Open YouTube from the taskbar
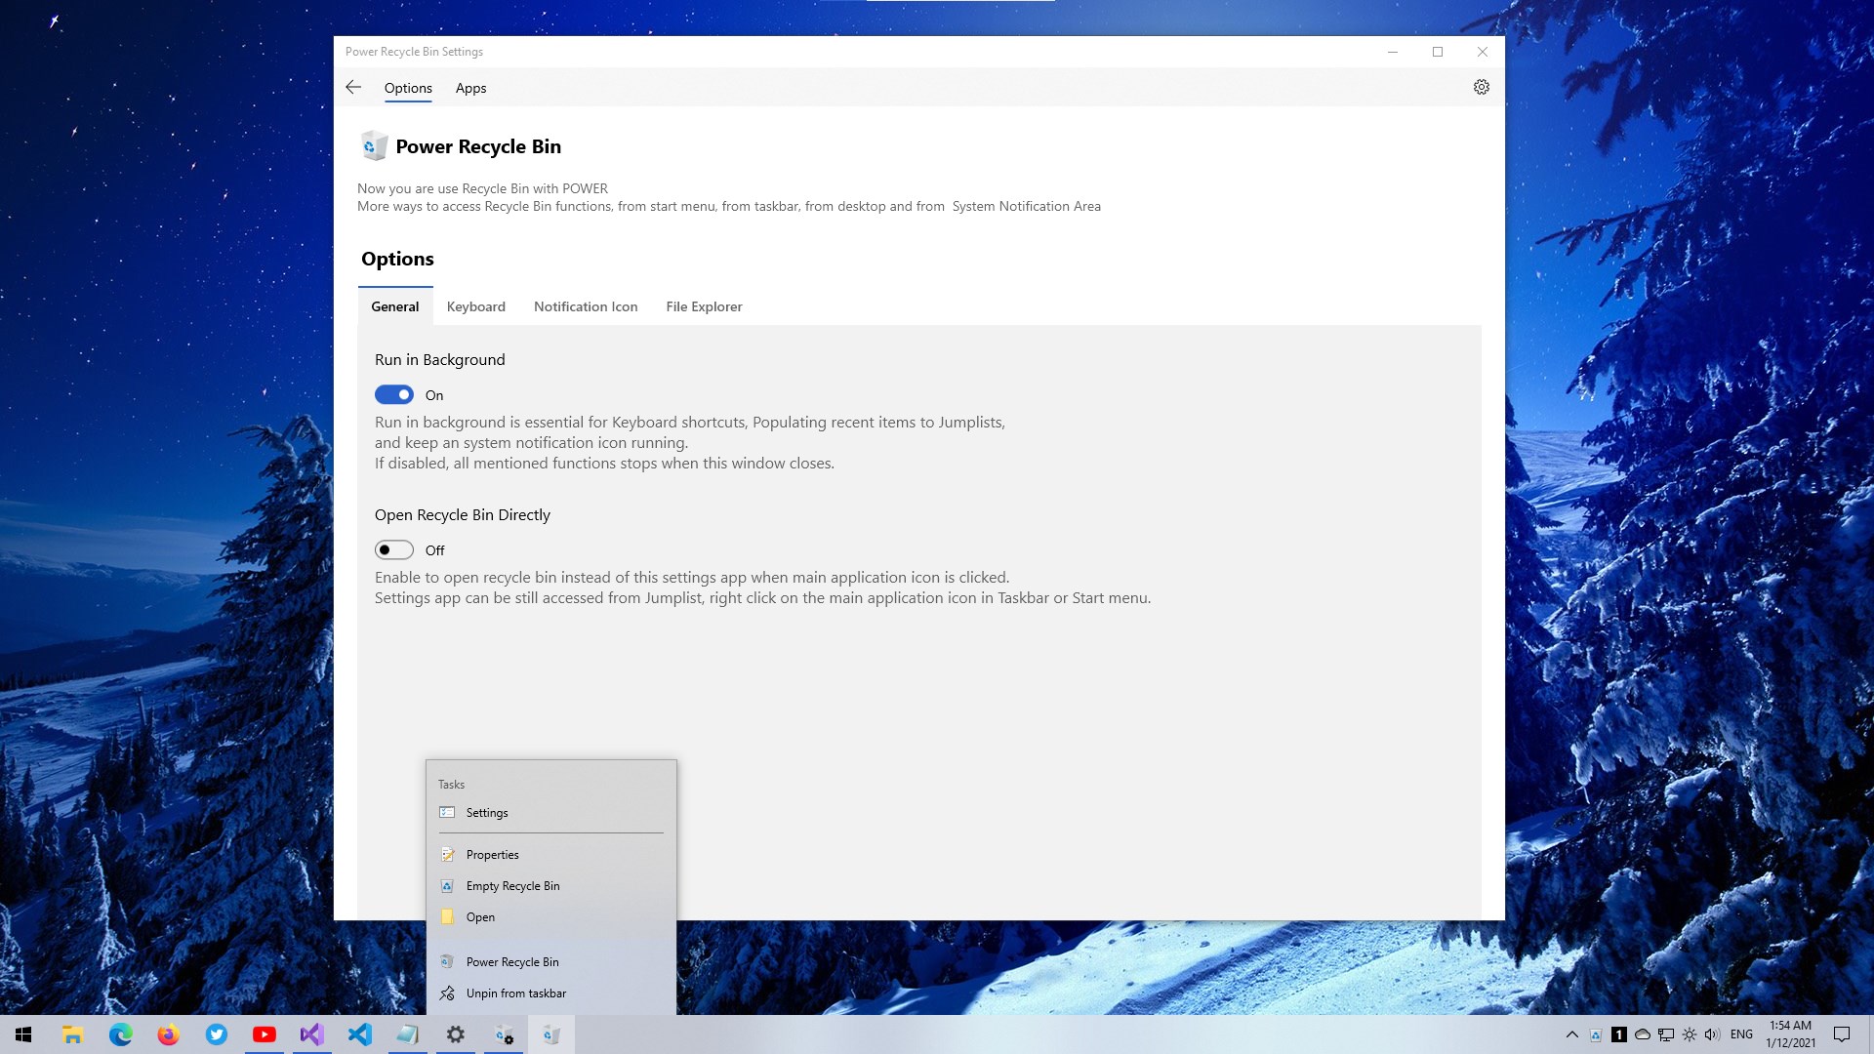 tap(264, 1034)
